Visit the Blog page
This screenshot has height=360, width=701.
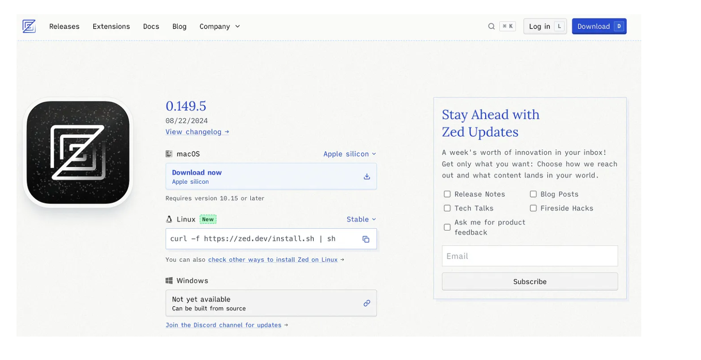coord(179,26)
